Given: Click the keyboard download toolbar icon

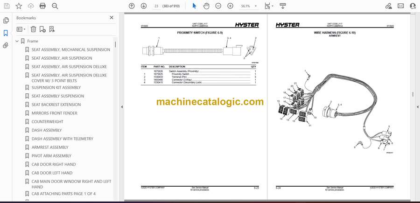Looking at the screenshot, I should (x=283, y=6).
